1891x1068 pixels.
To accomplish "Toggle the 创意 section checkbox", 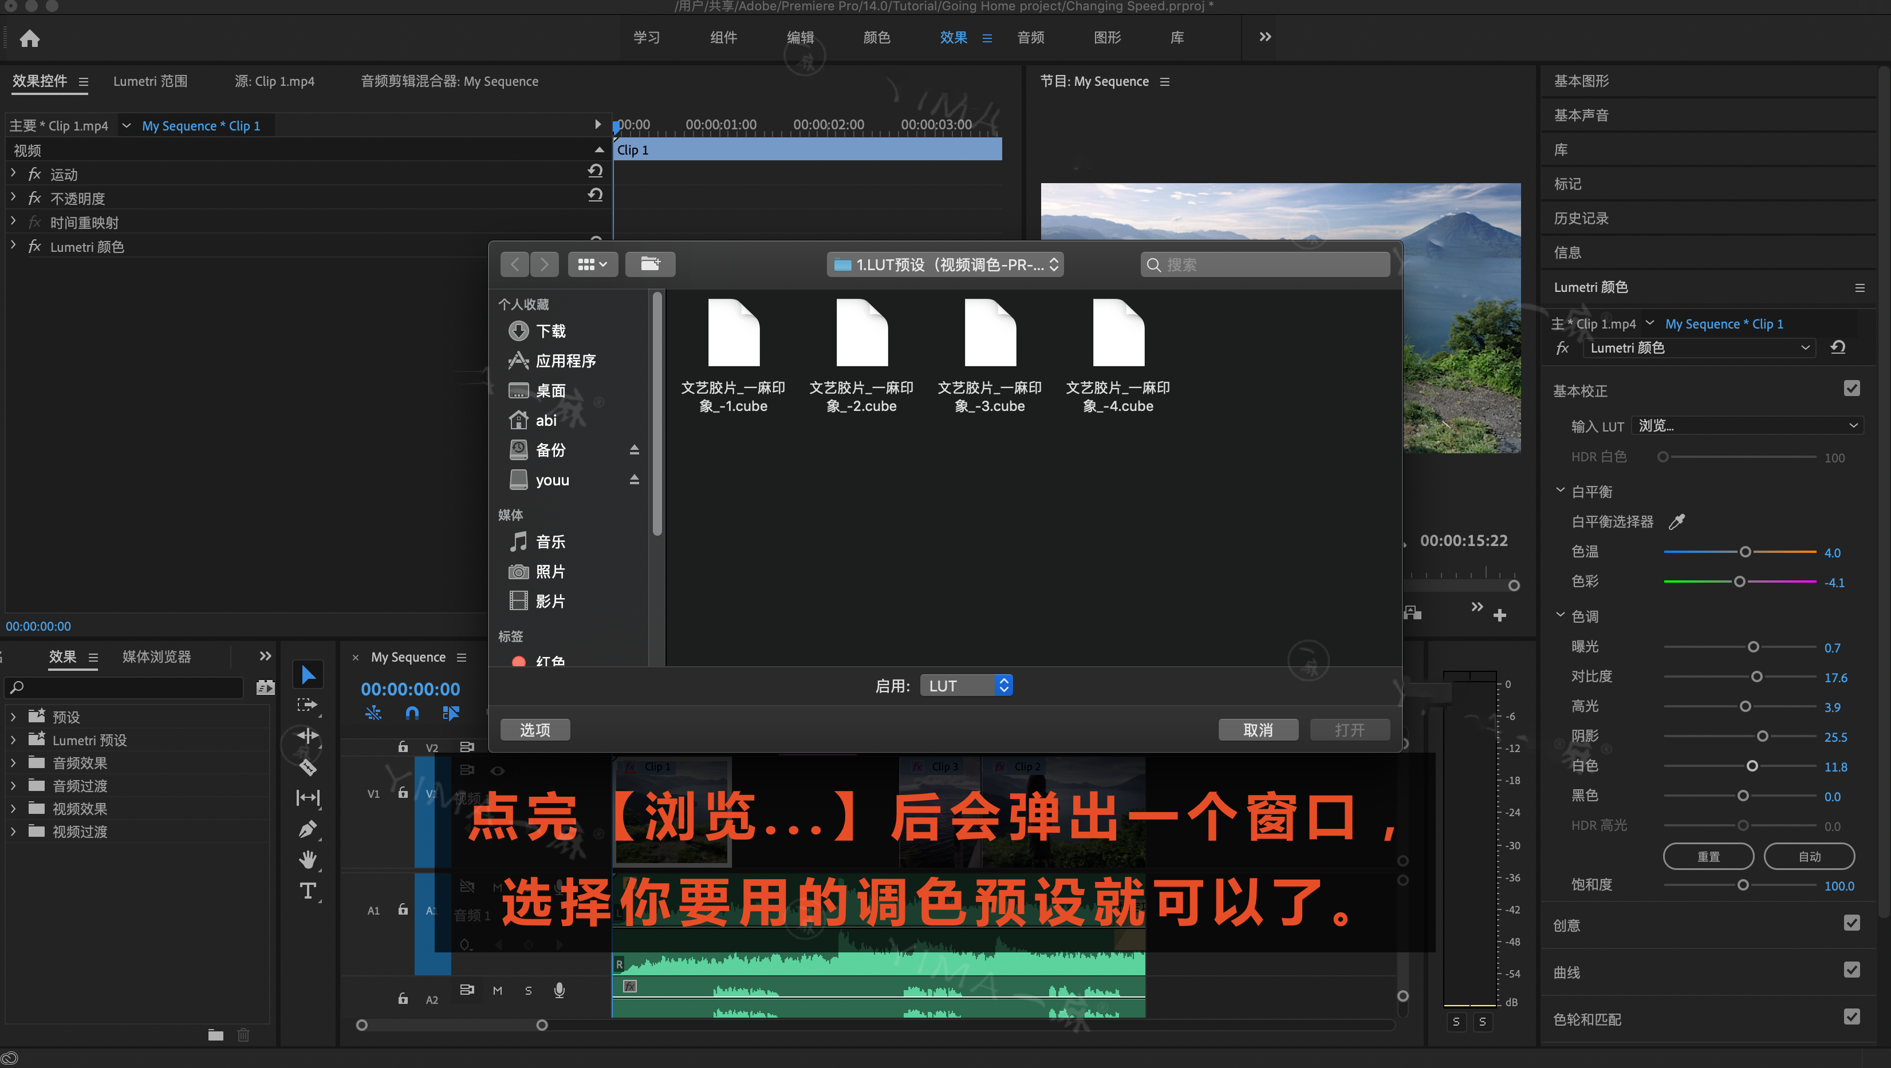I will [x=1852, y=923].
